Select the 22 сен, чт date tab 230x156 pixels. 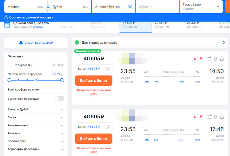pos(168,25)
